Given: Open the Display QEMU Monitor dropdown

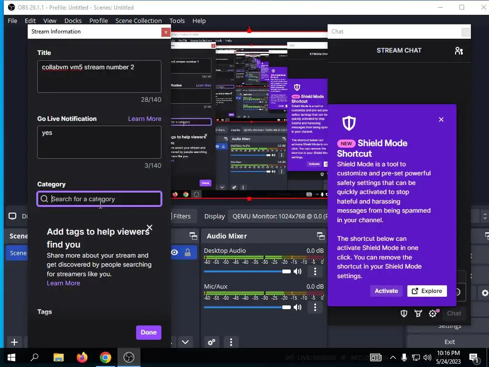Looking at the screenshot, I should click(278, 216).
